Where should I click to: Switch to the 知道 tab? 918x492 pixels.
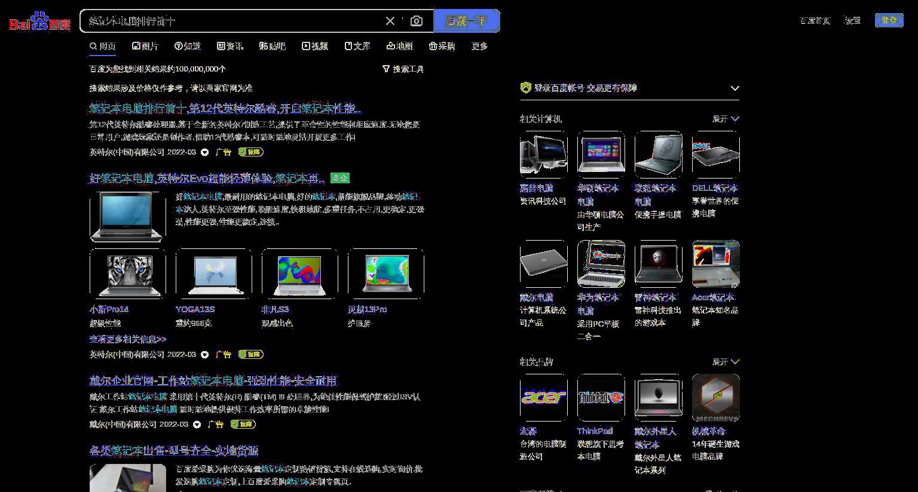click(x=188, y=46)
